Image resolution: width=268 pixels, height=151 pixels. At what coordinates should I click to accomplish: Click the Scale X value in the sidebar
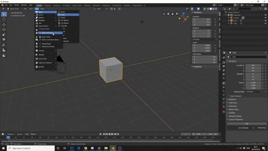(x=202, y=45)
